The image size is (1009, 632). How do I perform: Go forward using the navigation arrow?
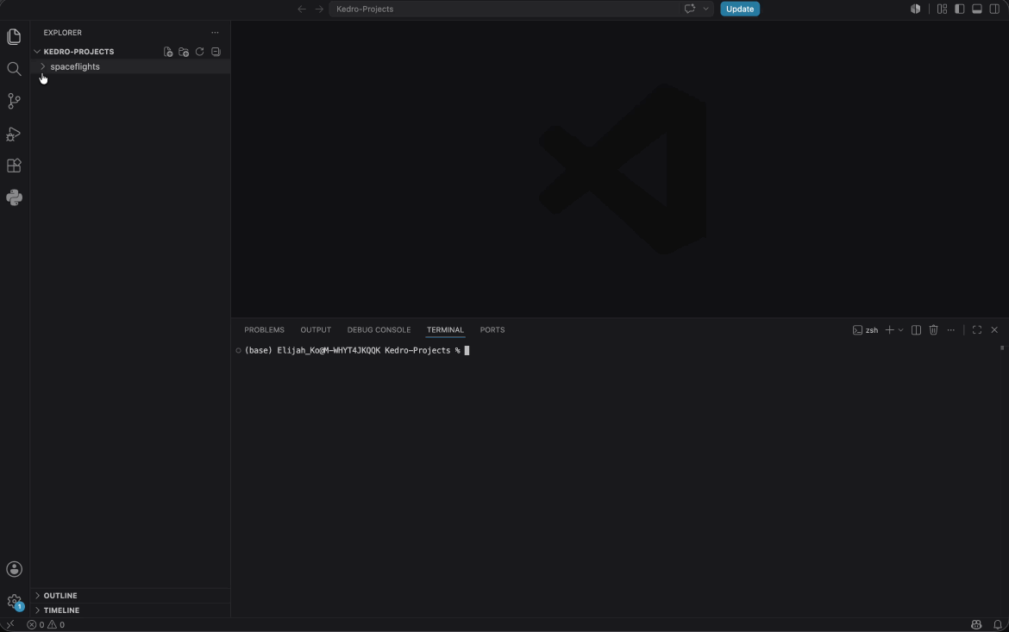tap(319, 9)
